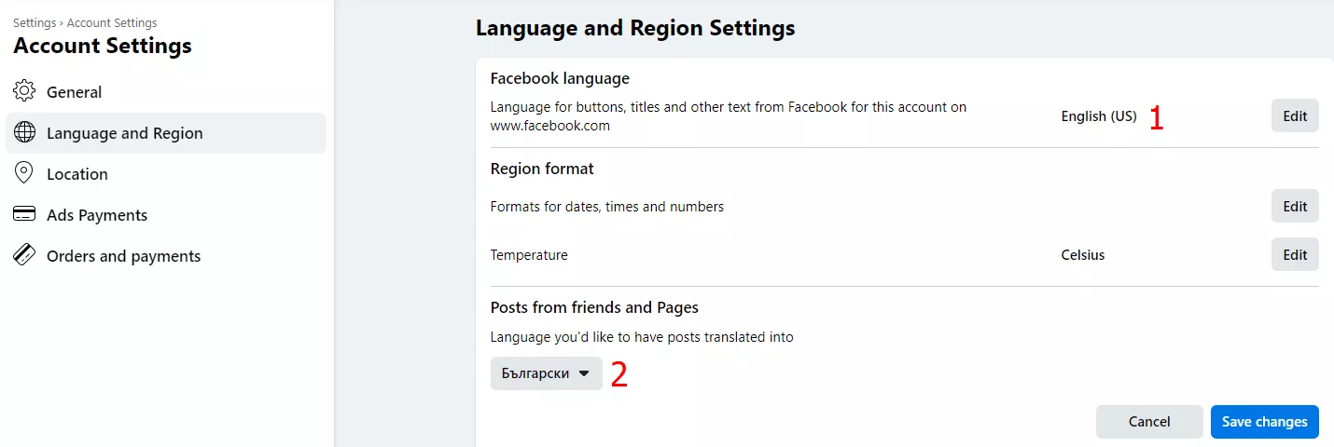Click the Ads Payments card icon
Viewport: 1334px width, 447px height.
coord(24,214)
